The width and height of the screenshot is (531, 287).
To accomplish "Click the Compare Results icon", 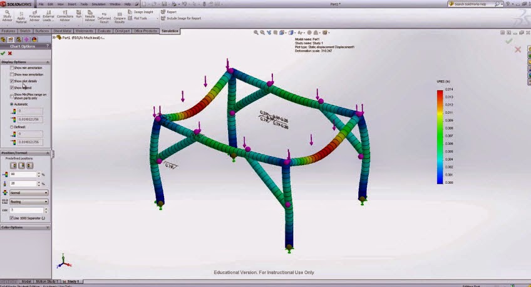I will (119, 18).
